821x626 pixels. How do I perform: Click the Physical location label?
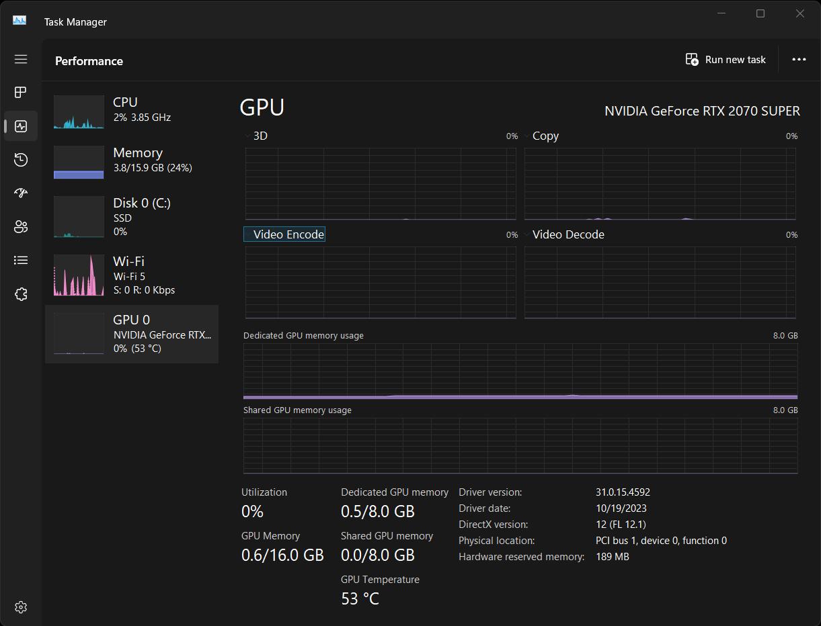coord(497,541)
